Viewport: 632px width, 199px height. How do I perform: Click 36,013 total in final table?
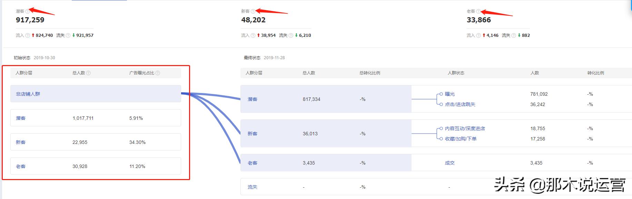[310, 134]
